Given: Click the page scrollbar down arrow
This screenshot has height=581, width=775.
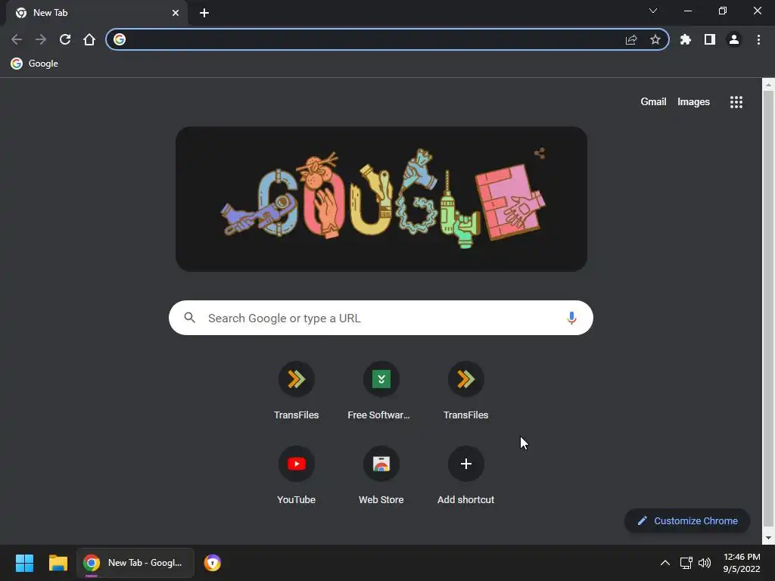Looking at the screenshot, I should [x=768, y=538].
